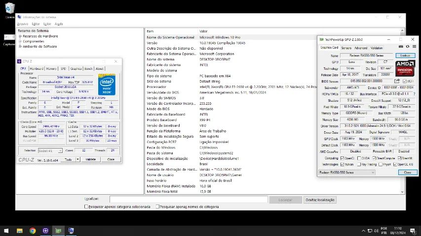
Task: Open CPU-Z Tools dropdown arrow
Action: (77, 159)
